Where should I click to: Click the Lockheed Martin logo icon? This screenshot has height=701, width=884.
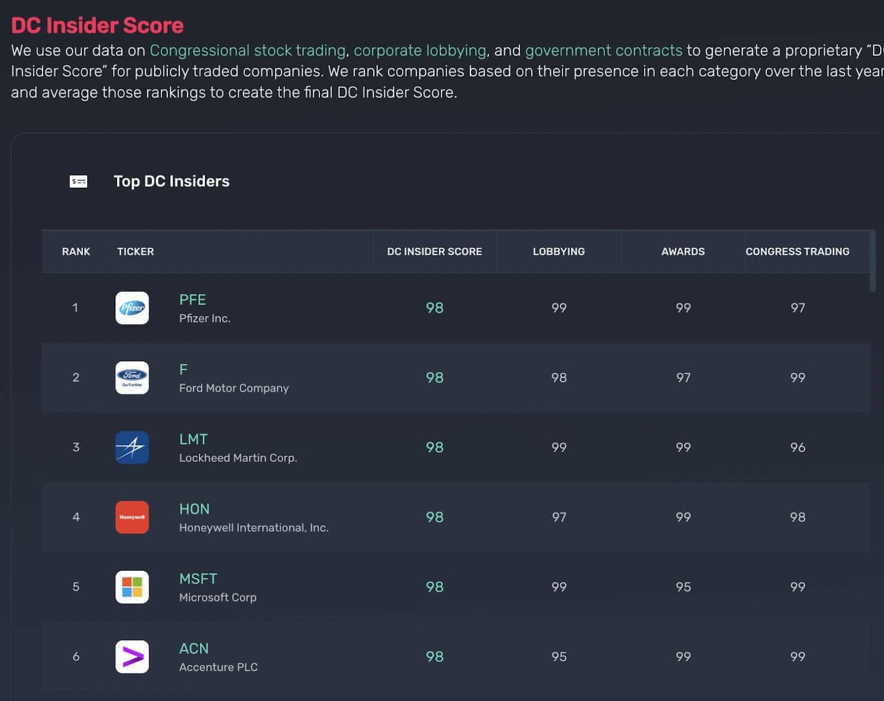click(132, 447)
